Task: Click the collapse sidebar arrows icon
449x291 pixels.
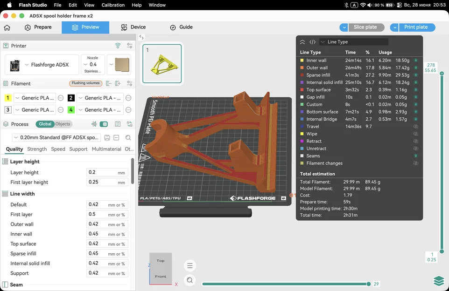Action: pyautogui.click(x=141, y=37)
